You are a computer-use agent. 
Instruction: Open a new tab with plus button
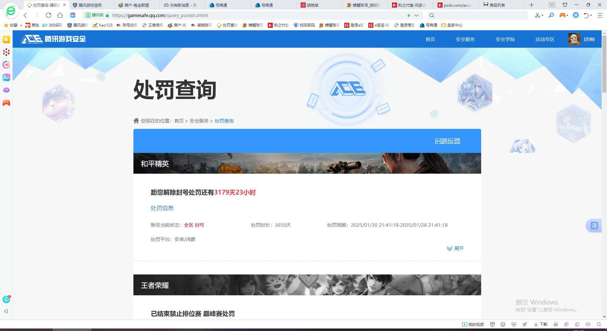[531, 5]
